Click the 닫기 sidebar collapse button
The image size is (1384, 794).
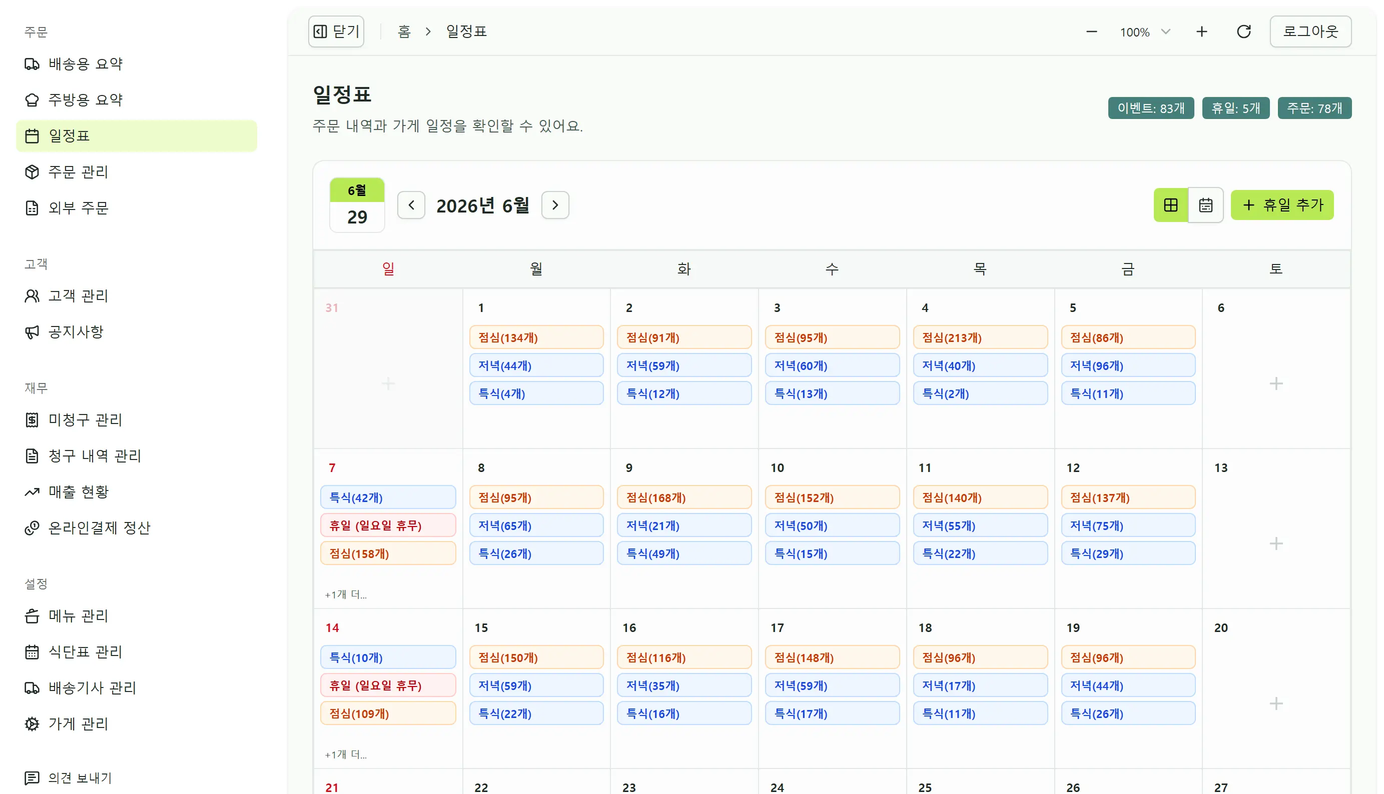point(336,31)
